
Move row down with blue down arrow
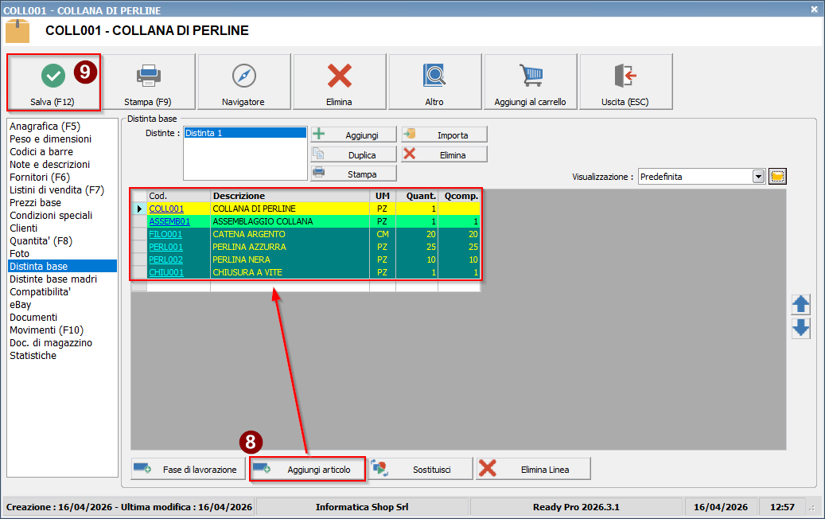[800, 328]
